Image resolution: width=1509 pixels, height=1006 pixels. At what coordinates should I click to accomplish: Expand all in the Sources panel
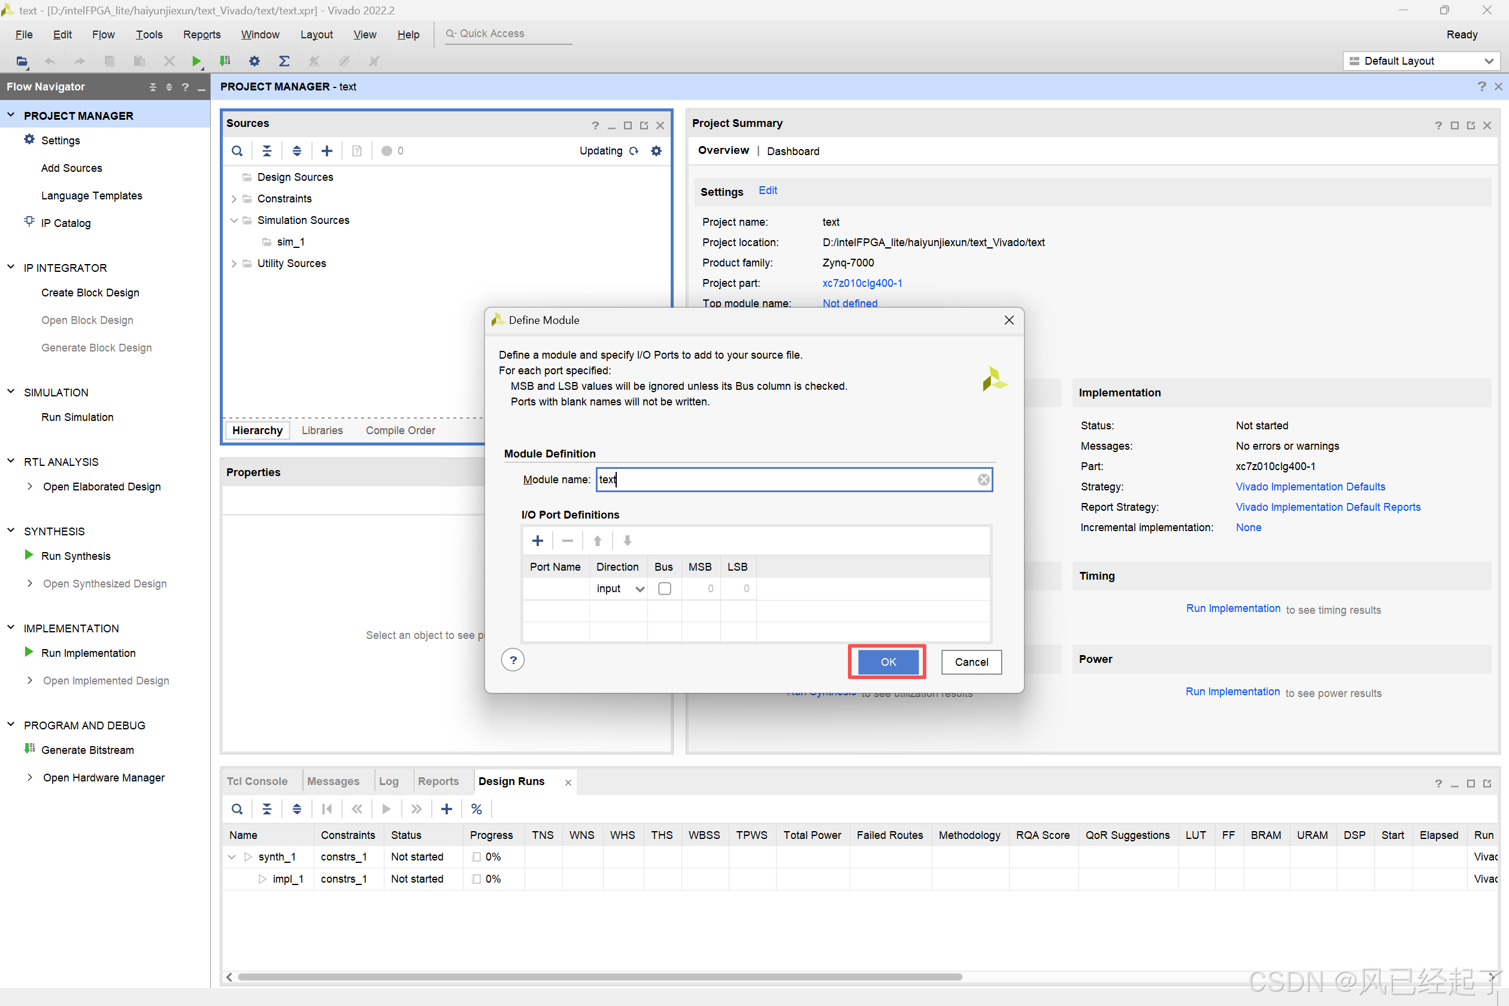297,151
